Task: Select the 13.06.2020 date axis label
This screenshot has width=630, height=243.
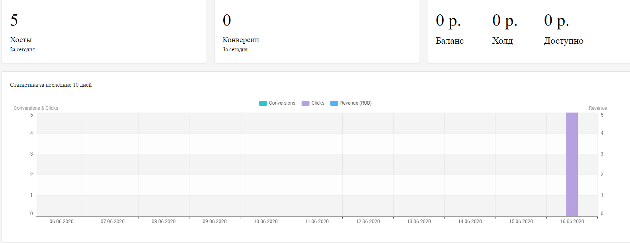Action: [x=419, y=222]
